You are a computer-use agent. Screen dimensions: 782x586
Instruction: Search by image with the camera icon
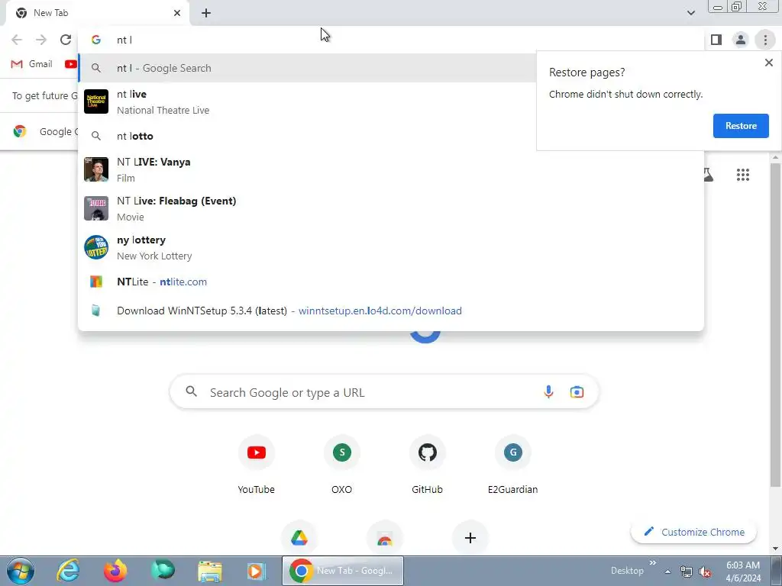pyautogui.click(x=577, y=392)
